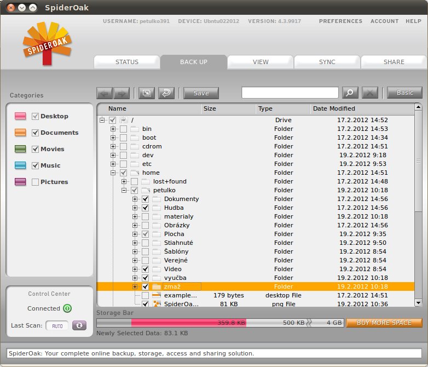Open PREFERENCES from the top menu
This screenshot has height=367, width=428.
340,21
